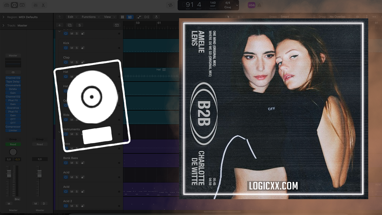Image resolution: width=382 pixels, height=215 pixels.
Task: Select the pointer tool menu
Action: coord(229,17)
